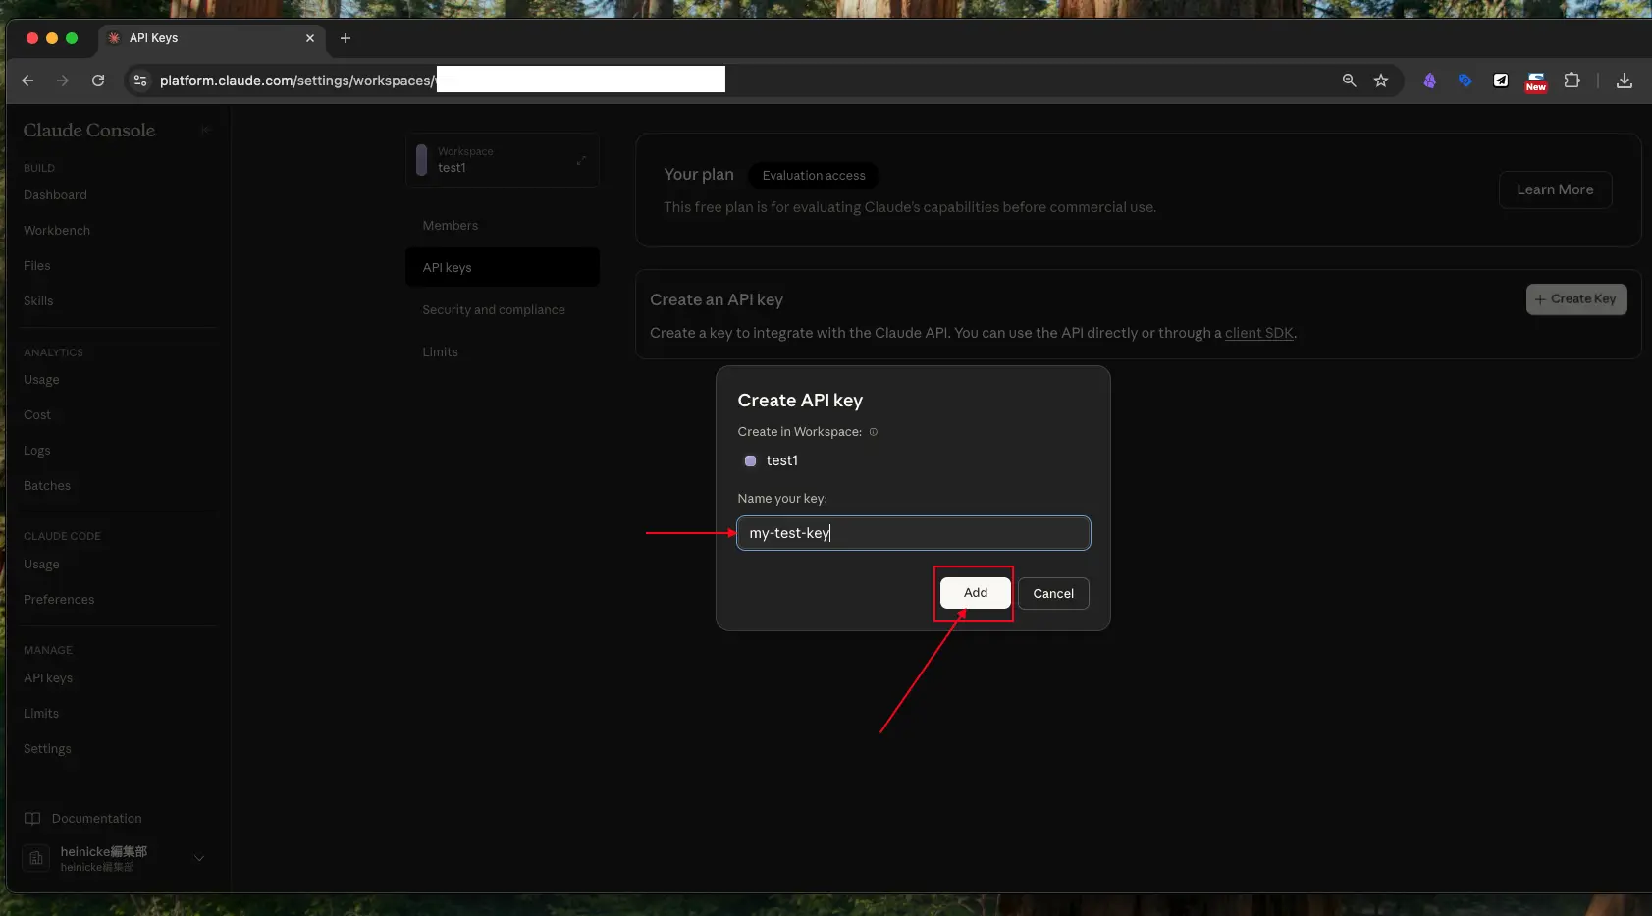Click the test1 workspace color dot
The height and width of the screenshot is (916, 1652).
click(750, 461)
